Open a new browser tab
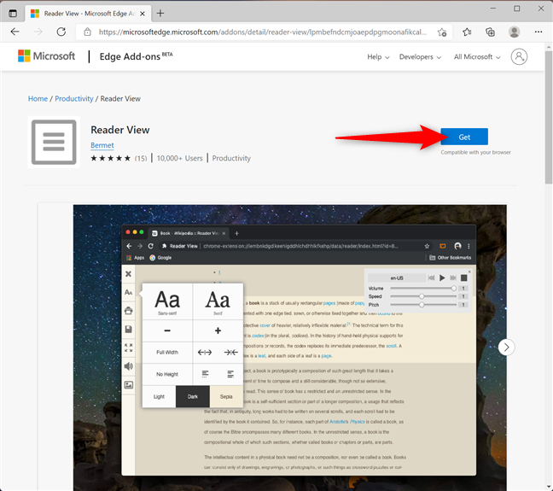Screen dimensions: 553x491 160,14
